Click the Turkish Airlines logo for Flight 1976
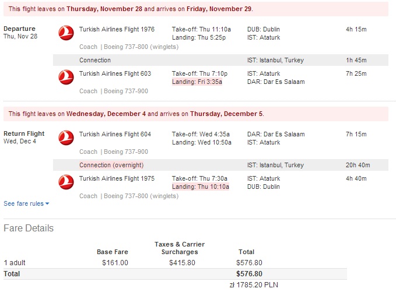396x292 pixels. click(x=66, y=33)
